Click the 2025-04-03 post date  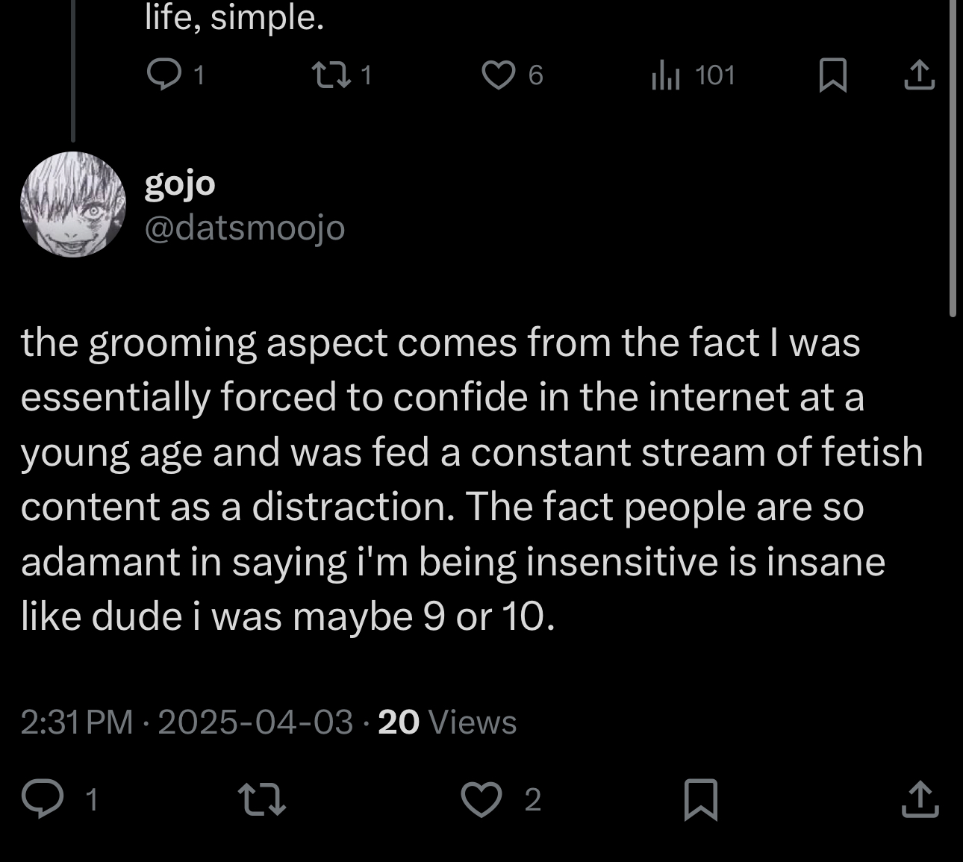pos(255,722)
